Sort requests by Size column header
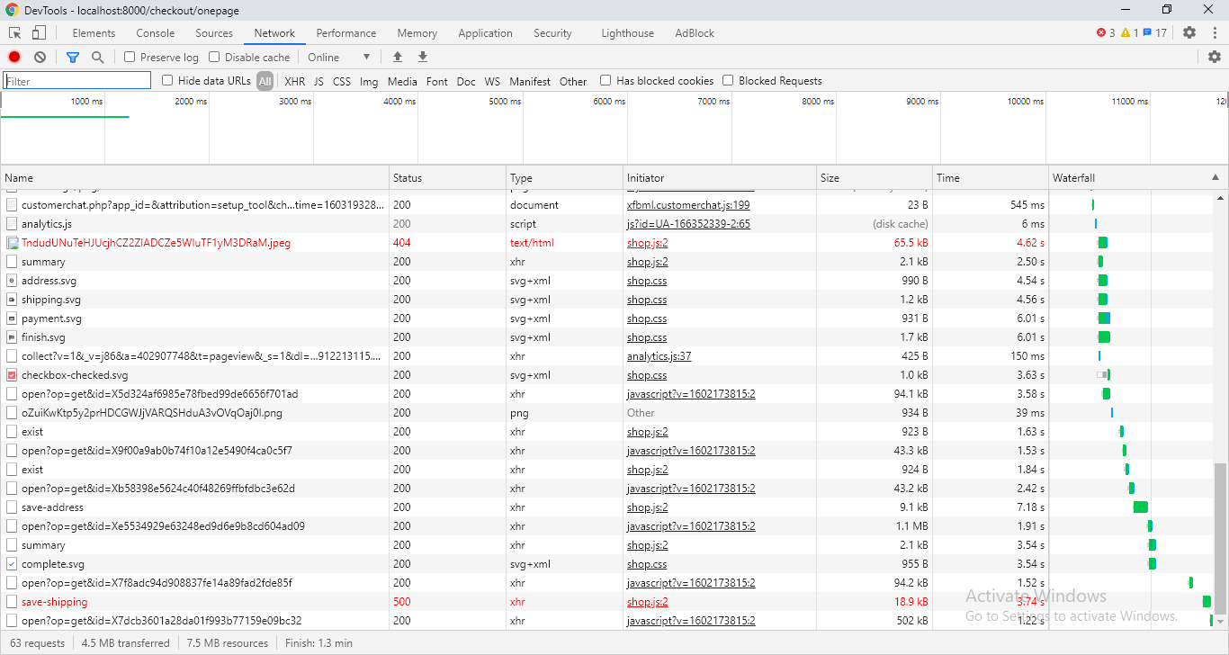1229x655 pixels. click(x=875, y=177)
